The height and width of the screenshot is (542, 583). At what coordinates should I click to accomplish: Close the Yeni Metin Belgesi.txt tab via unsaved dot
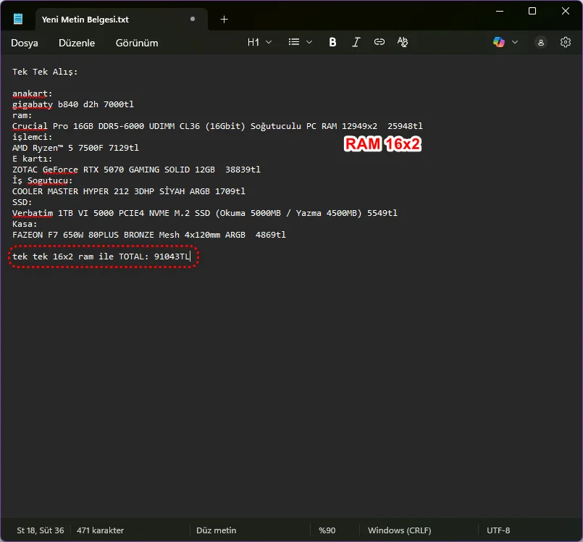pos(193,19)
